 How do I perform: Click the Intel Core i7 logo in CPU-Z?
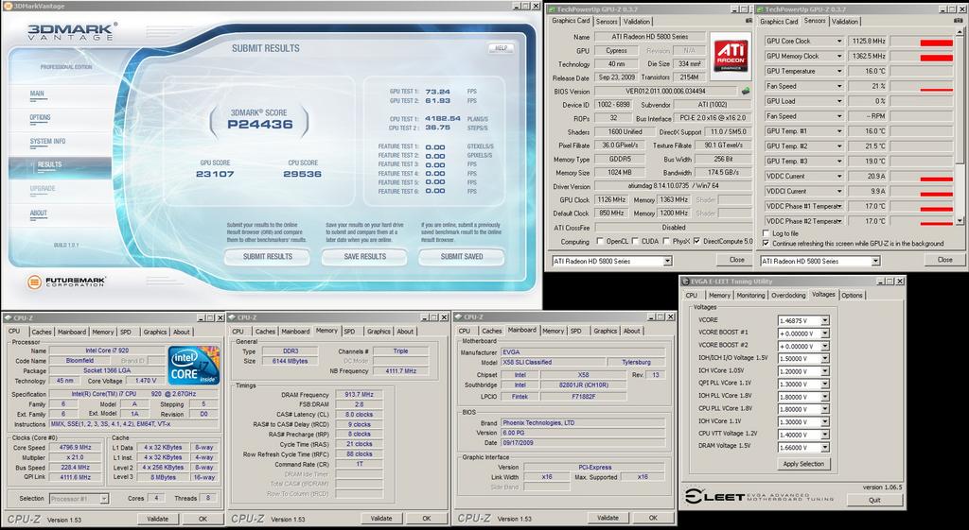[193, 366]
